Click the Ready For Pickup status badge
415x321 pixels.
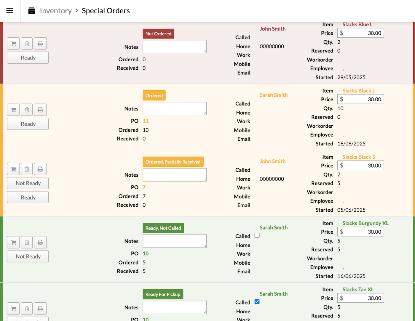[163, 295]
